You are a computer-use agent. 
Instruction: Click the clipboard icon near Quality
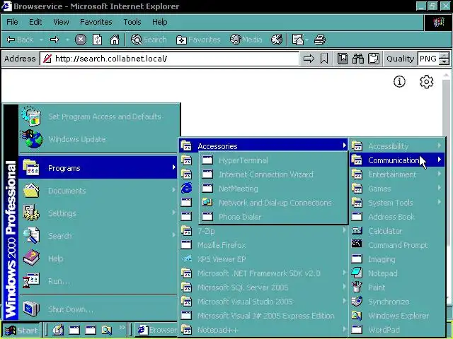374,59
